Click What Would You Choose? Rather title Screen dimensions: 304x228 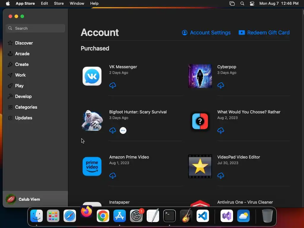pyautogui.click(x=249, y=112)
